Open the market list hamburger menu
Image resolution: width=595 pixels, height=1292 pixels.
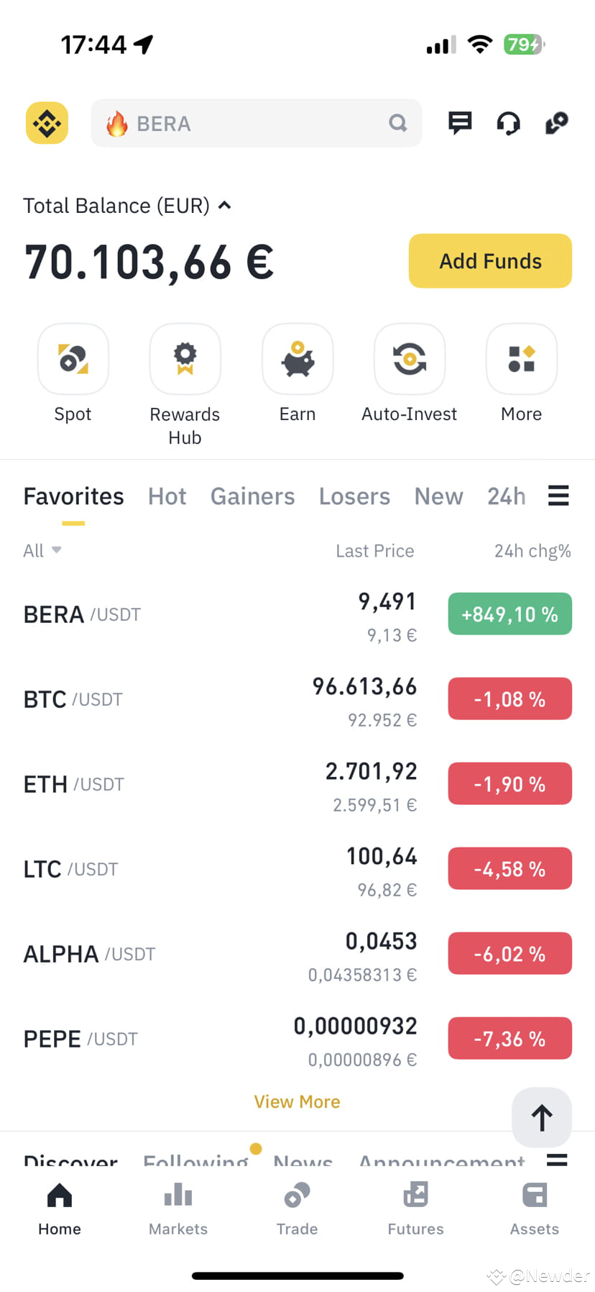pos(558,496)
